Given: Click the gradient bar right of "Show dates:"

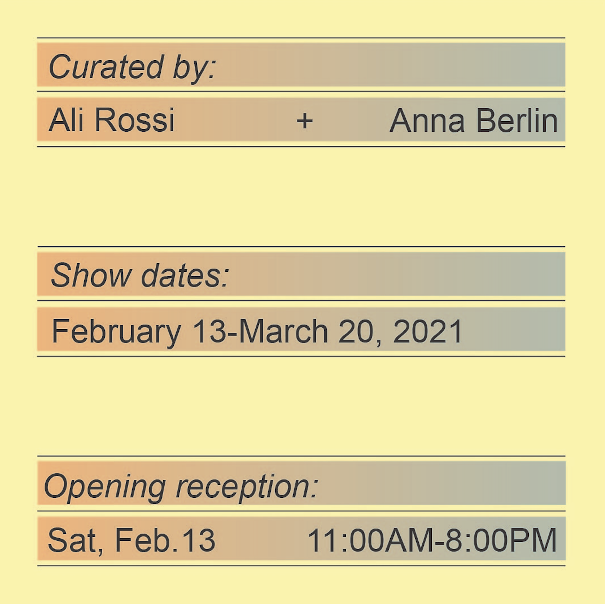Looking at the screenshot, I should (398, 274).
